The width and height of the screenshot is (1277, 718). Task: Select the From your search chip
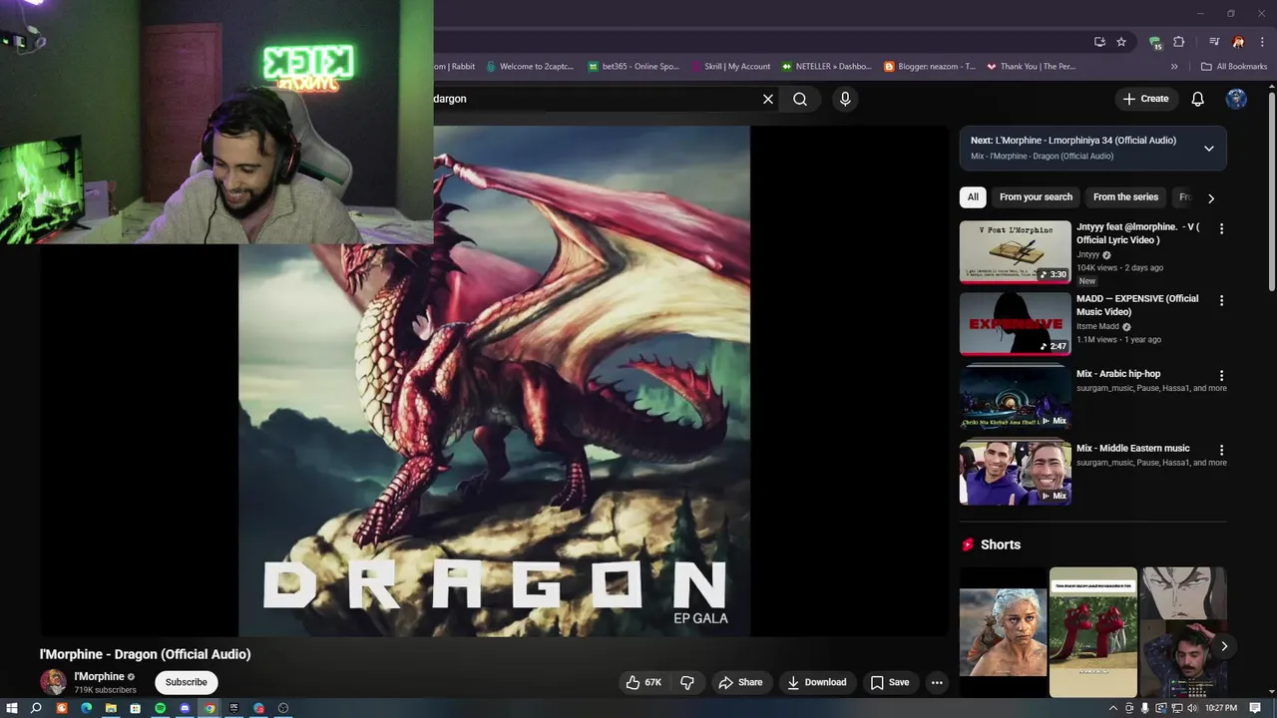pyautogui.click(x=1036, y=197)
